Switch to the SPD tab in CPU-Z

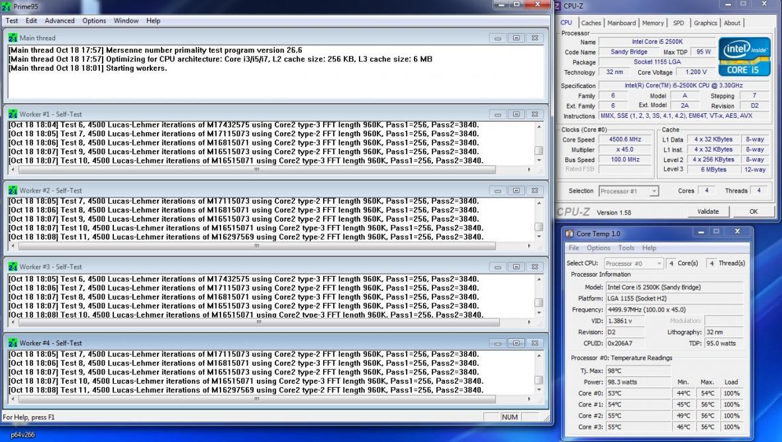tap(678, 23)
